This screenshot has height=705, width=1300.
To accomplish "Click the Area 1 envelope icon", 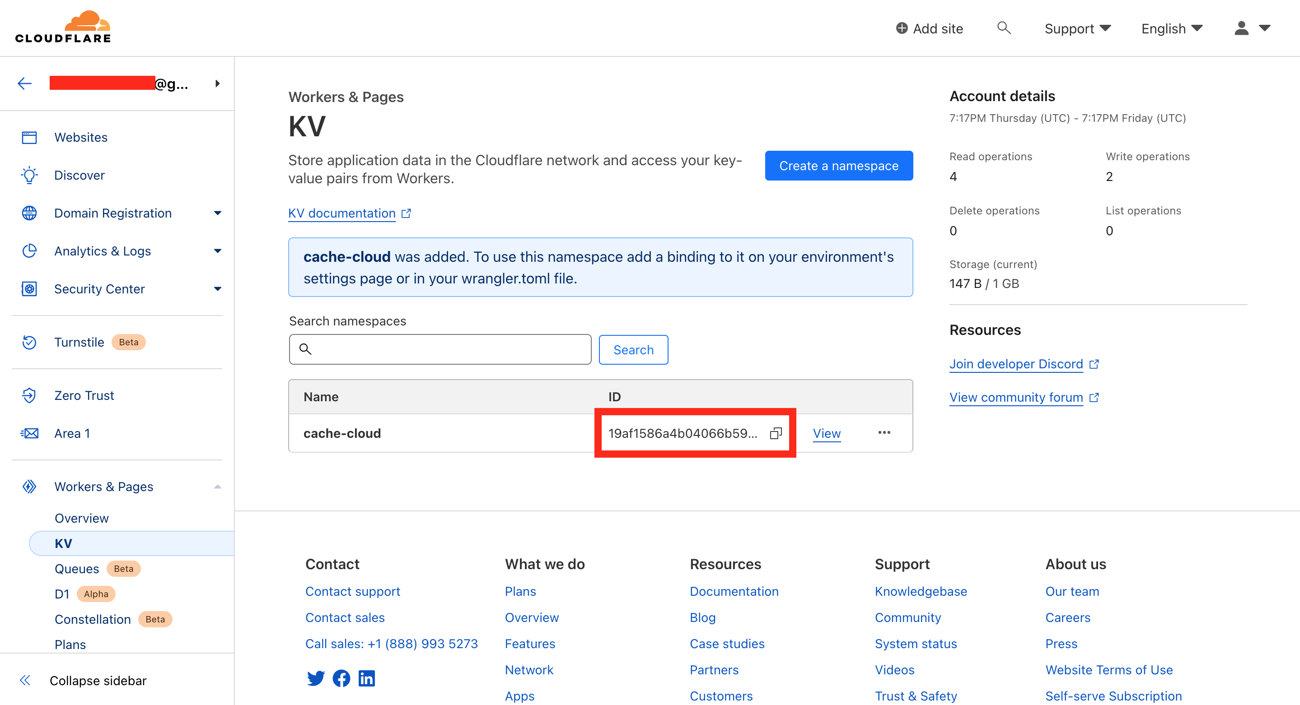I will pos(29,433).
